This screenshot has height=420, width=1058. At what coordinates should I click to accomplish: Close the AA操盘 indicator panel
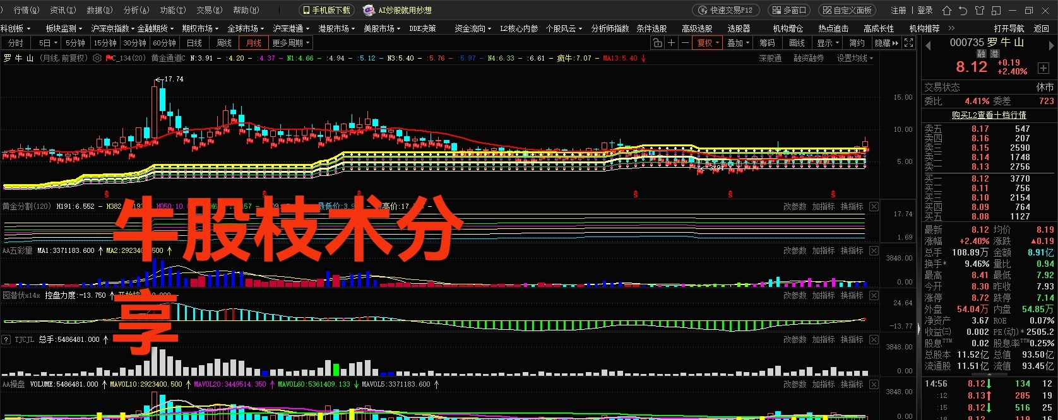(x=874, y=385)
